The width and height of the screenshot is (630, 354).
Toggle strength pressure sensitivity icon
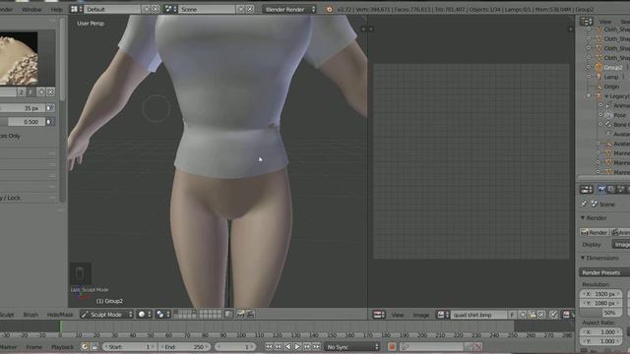(50, 122)
